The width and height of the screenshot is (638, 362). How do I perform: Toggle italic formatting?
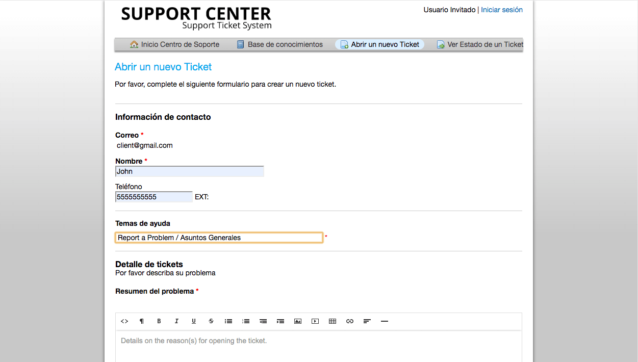click(x=176, y=321)
